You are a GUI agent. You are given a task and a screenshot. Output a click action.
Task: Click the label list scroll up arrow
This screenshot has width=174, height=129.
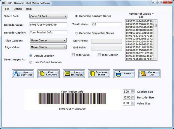[155, 21]
